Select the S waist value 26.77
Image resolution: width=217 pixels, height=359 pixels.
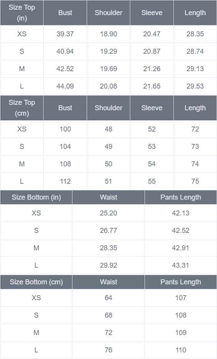[108, 230]
